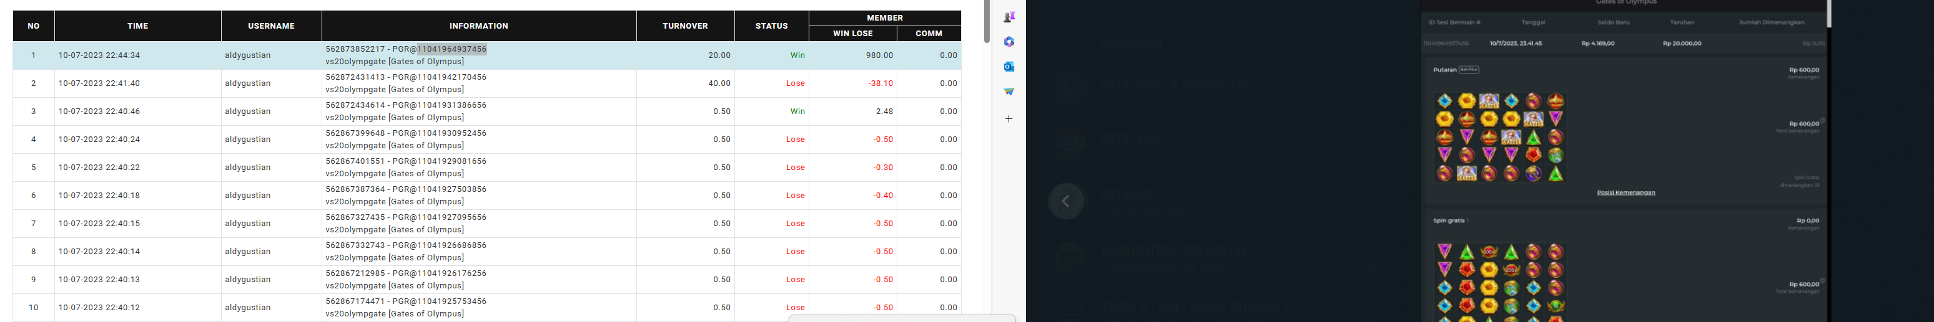Click the time 10-07-2023 22:40:18
The height and width of the screenshot is (322, 1934).
[99, 196]
